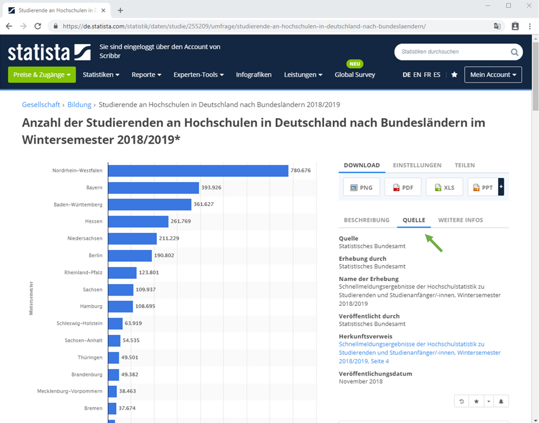
Task: Open the dropdown arrow next to the star
Action: [x=488, y=401]
